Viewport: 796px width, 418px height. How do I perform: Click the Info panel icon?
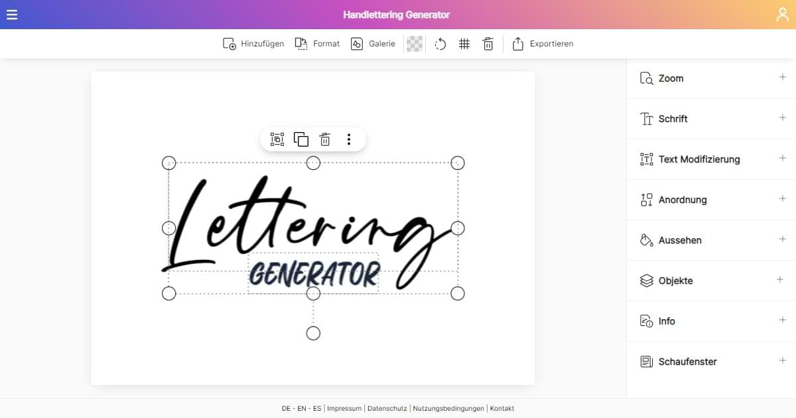tap(647, 321)
